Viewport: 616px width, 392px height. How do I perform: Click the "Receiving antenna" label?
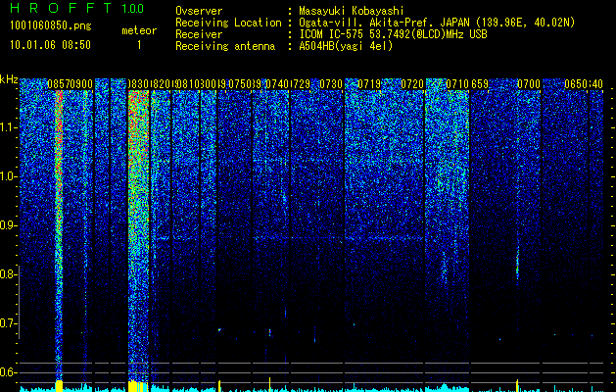pos(225,46)
